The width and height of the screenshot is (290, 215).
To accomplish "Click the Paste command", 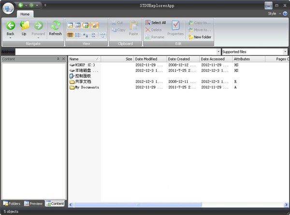I will point(133,28).
